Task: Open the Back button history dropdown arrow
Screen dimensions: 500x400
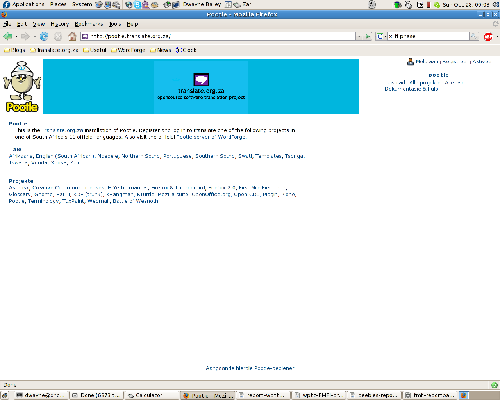Action: click(16, 37)
